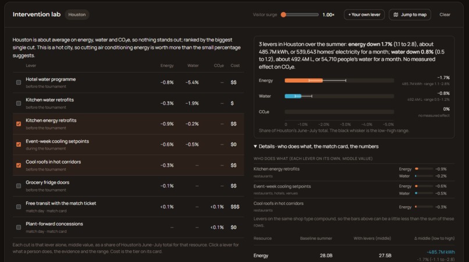Click the $$$ cost of Free transit
Image resolution: width=469 pixels, height=262 pixels.
[235, 207]
